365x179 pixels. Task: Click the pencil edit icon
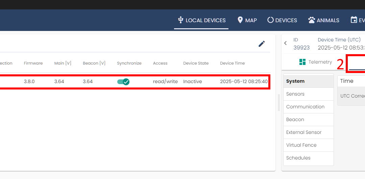point(262,44)
